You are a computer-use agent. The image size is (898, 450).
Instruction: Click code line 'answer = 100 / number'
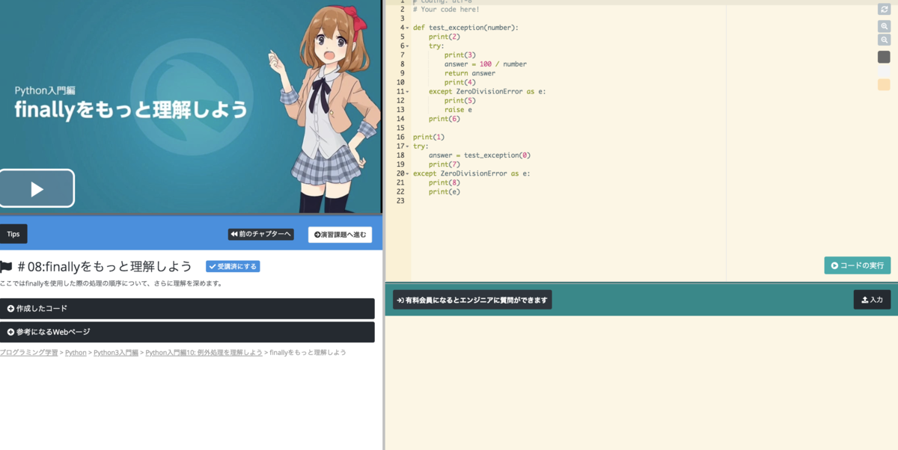point(485,64)
